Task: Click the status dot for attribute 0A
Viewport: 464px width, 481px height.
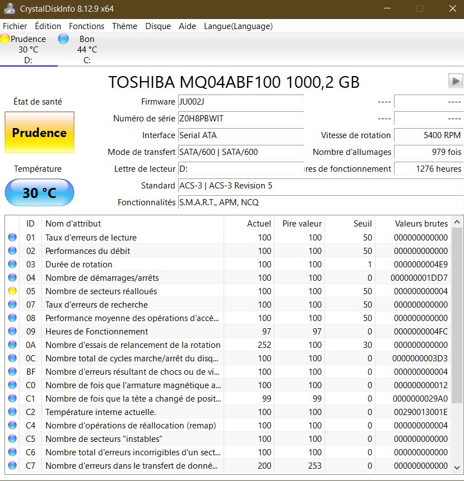Action: (12, 345)
